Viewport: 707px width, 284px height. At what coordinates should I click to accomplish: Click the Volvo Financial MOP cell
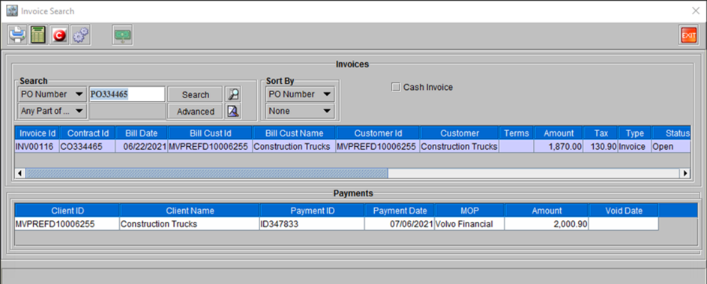coord(470,224)
